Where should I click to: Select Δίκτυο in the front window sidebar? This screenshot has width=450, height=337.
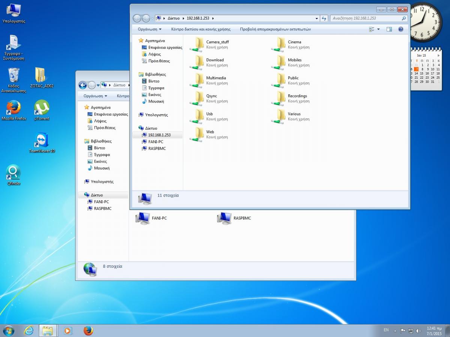pyautogui.click(x=148, y=128)
